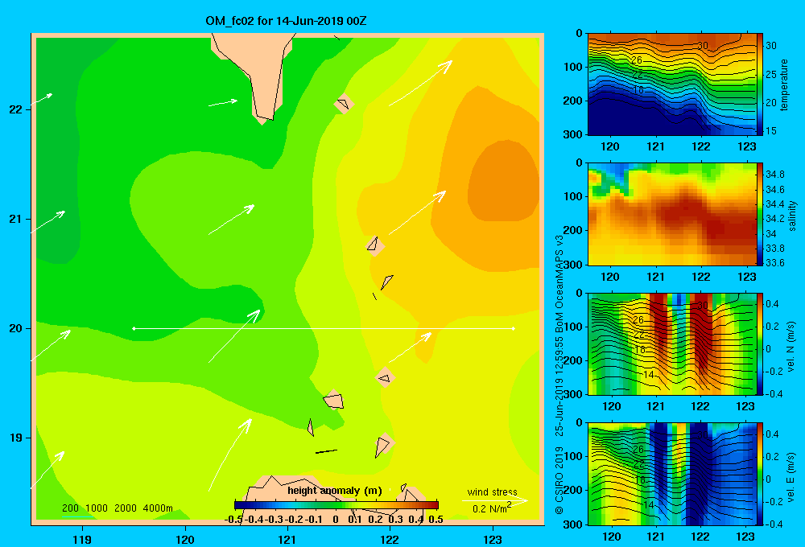Click the 'temperature' color bar axis title
805x547 pixels.
784,84
